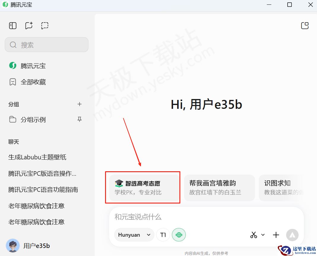
Task: Toggle the T1 deep thinking button
Action: tap(163, 235)
